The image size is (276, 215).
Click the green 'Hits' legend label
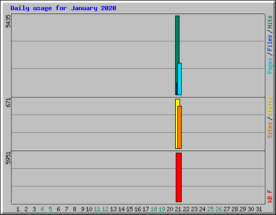(270, 22)
